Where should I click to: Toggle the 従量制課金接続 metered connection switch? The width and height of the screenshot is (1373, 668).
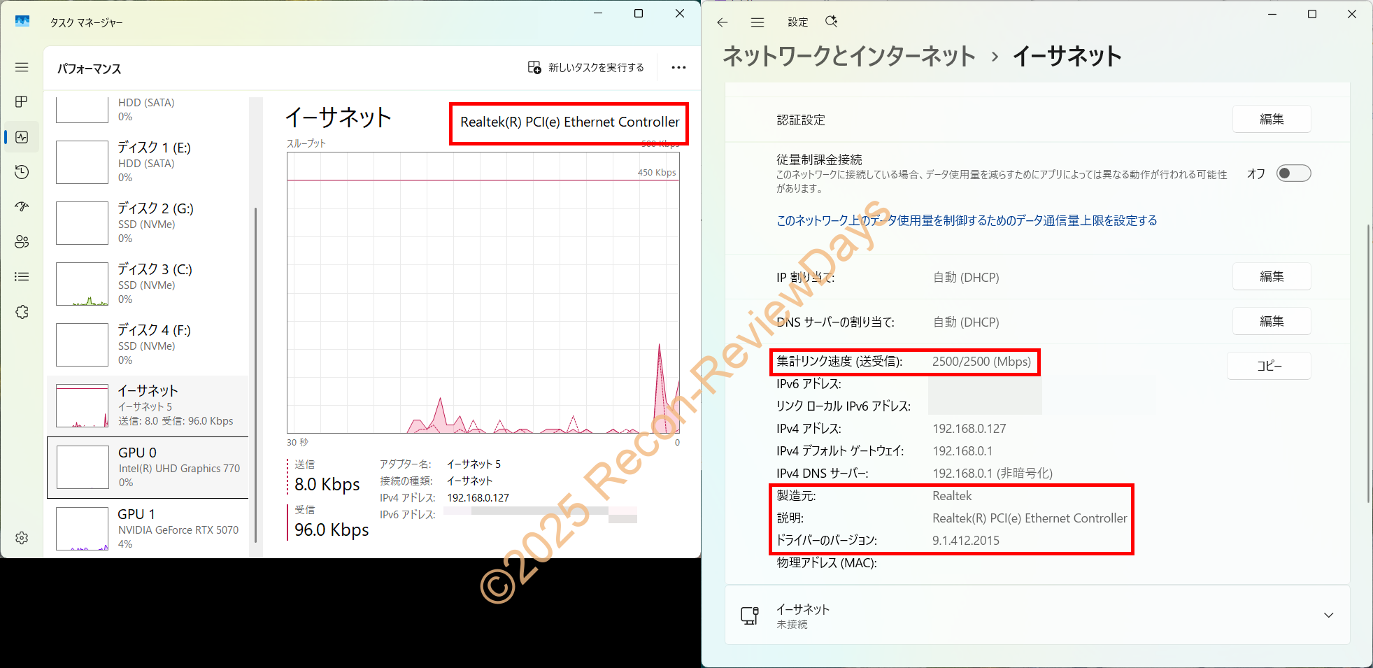1293,173
